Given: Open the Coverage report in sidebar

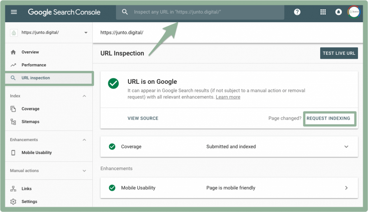Looking at the screenshot, I should tap(31, 109).
